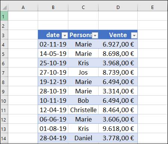Select the 'Daniel' cell
The height and width of the screenshot is (144, 168).
pyautogui.click(x=83, y=138)
